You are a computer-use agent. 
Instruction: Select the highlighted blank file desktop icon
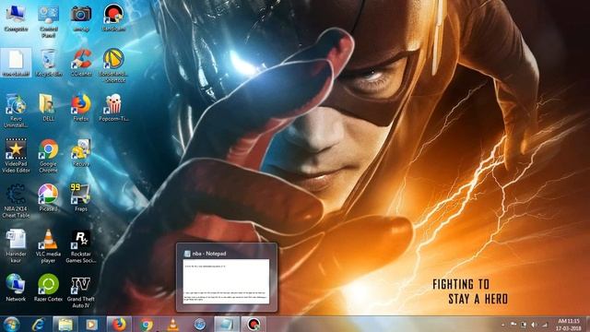coord(16,63)
